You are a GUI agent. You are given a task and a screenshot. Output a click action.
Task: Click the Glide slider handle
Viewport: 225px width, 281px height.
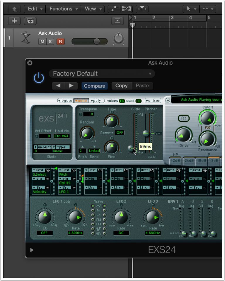click(x=131, y=148)
